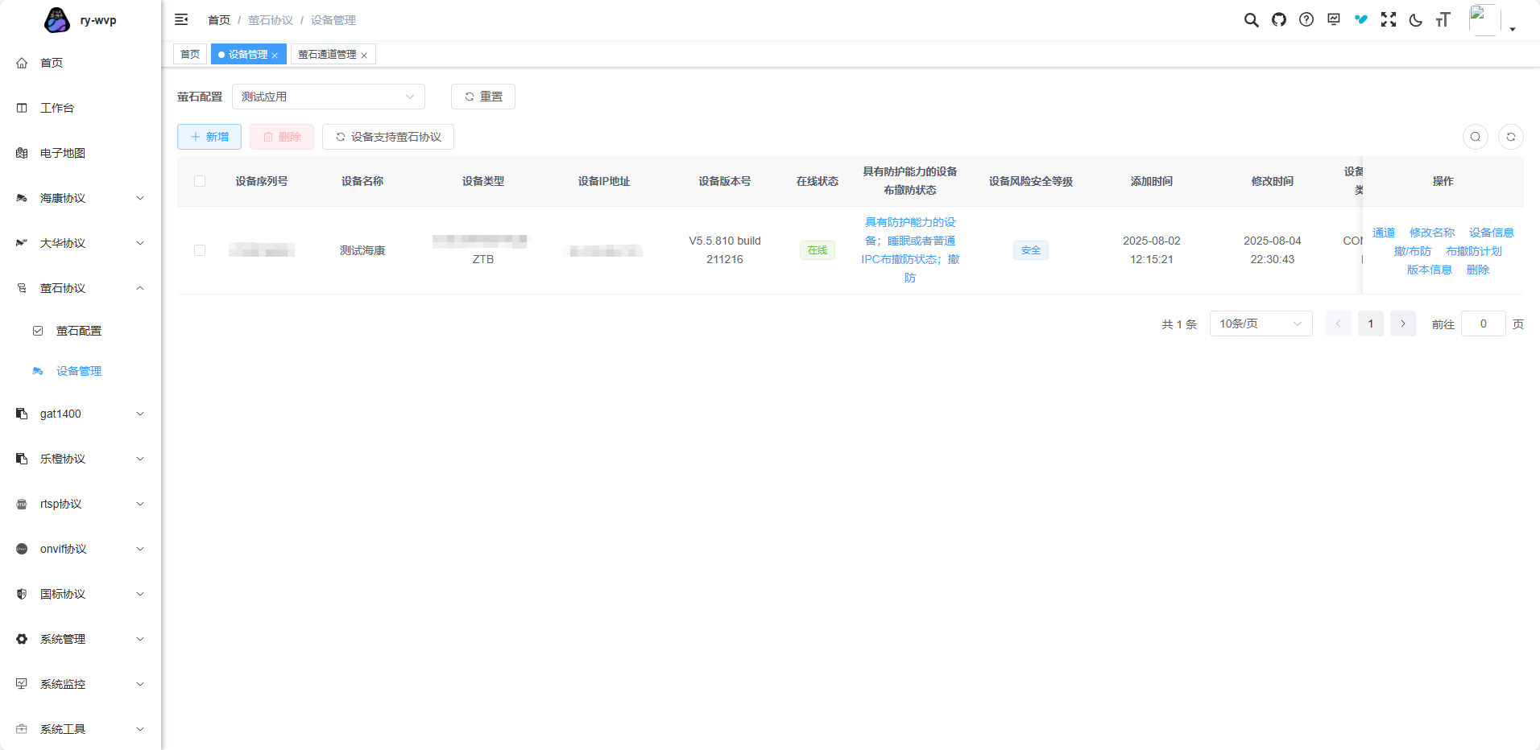This screenshot has width=1540, height=750.
Task: Collapse the sidebar with hamburger icon
Action: [181, 20]
